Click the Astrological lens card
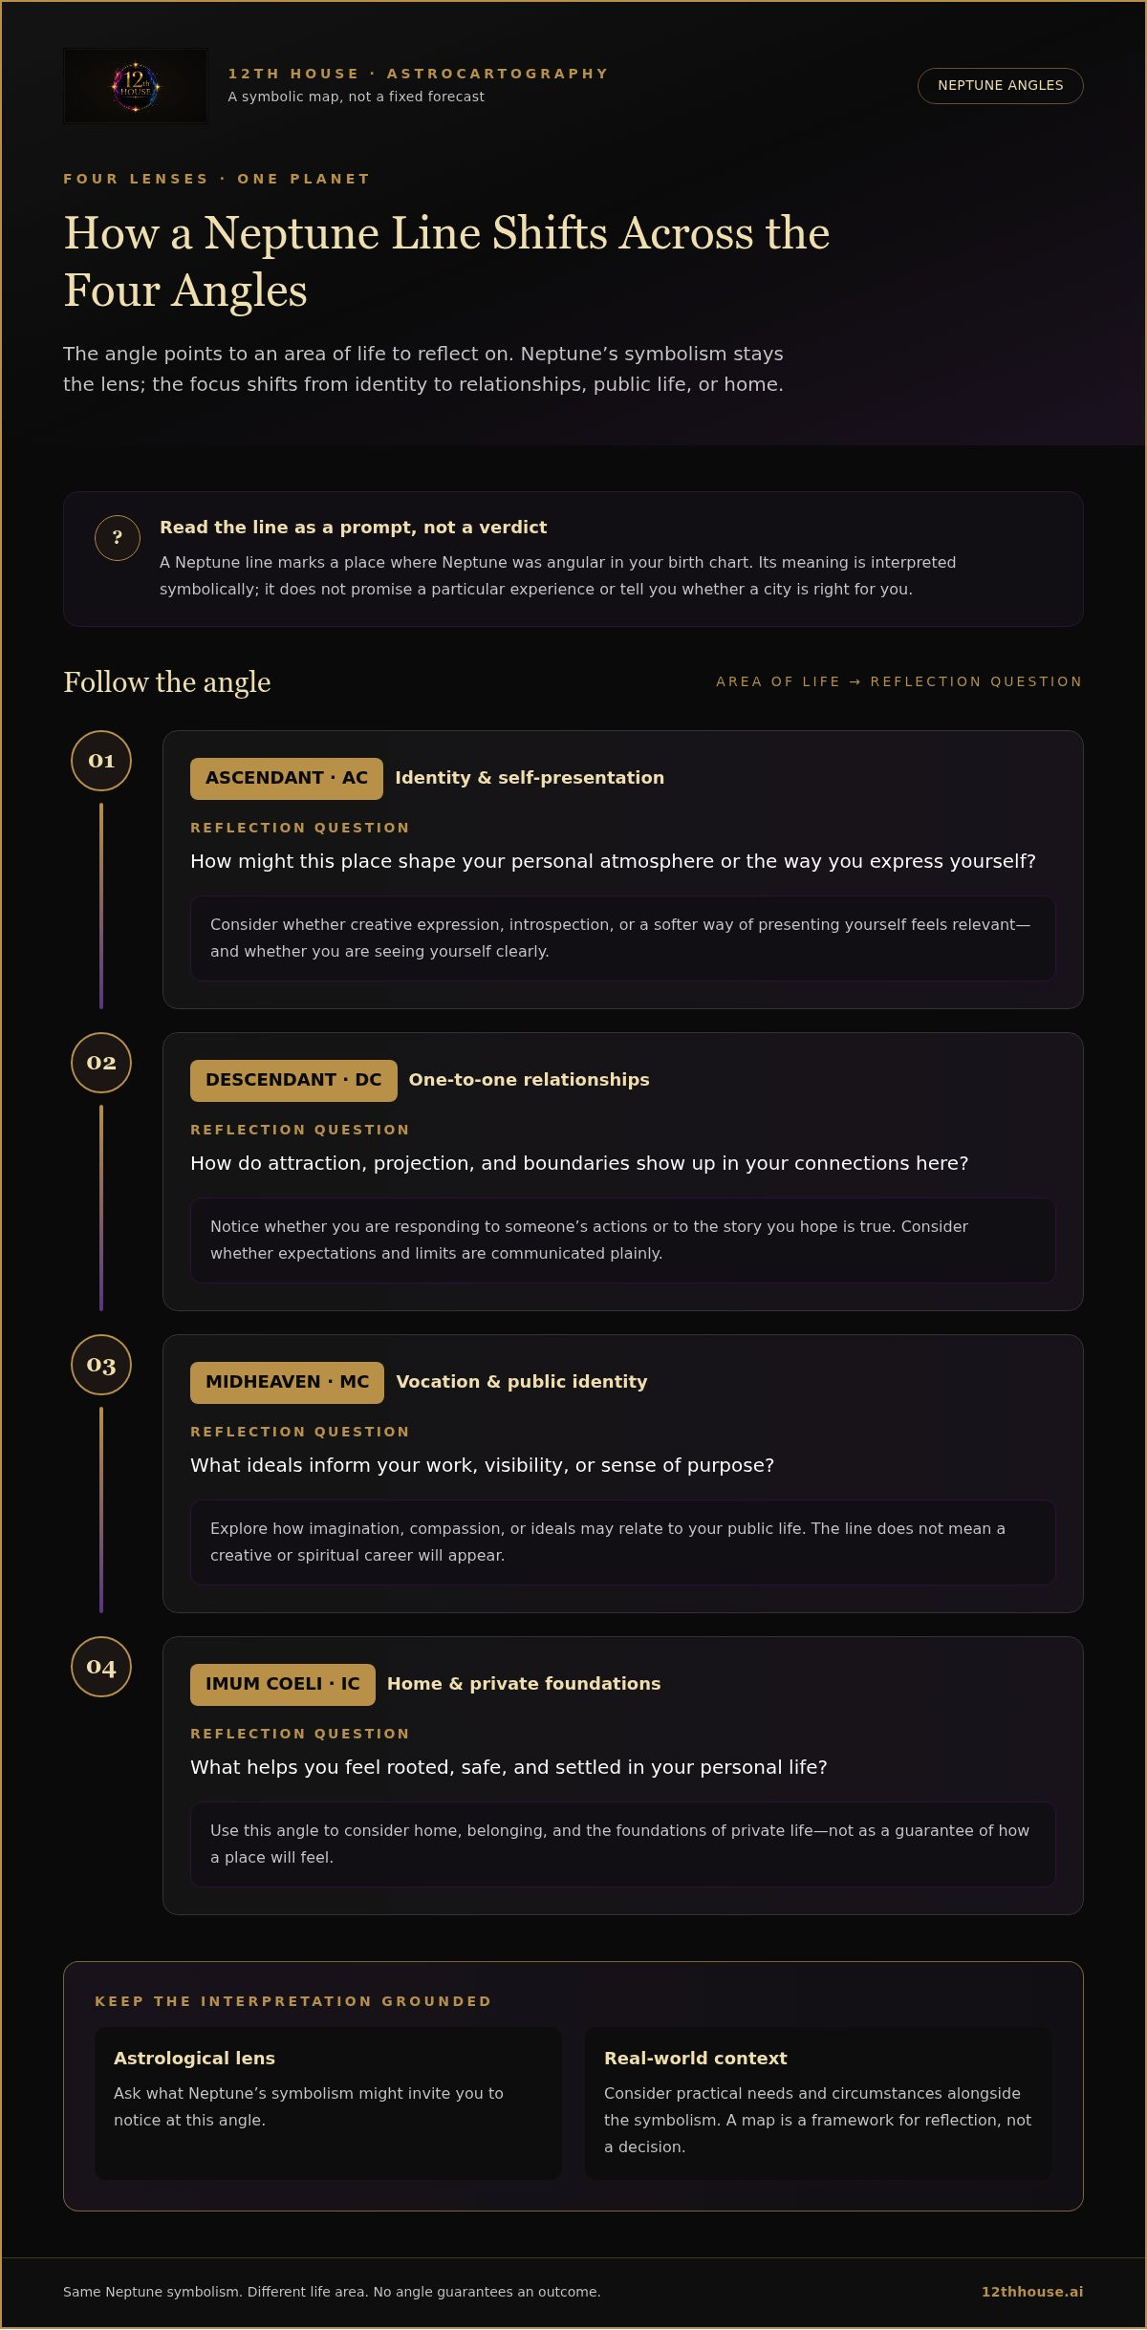The image size is (1147, 2330). point(328,2103)
